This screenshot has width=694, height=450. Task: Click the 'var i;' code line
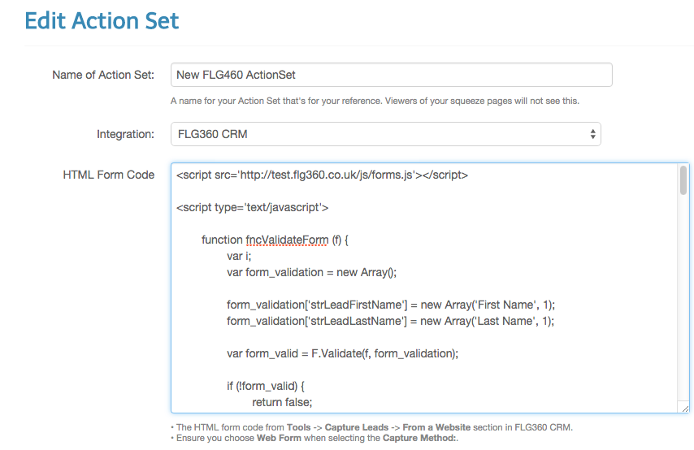239,256
